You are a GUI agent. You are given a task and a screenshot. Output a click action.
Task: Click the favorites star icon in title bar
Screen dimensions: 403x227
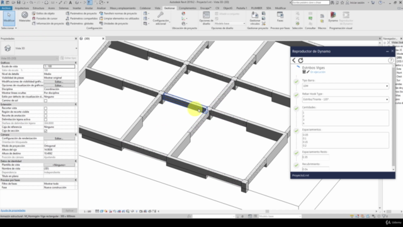(x=342, y=3)
